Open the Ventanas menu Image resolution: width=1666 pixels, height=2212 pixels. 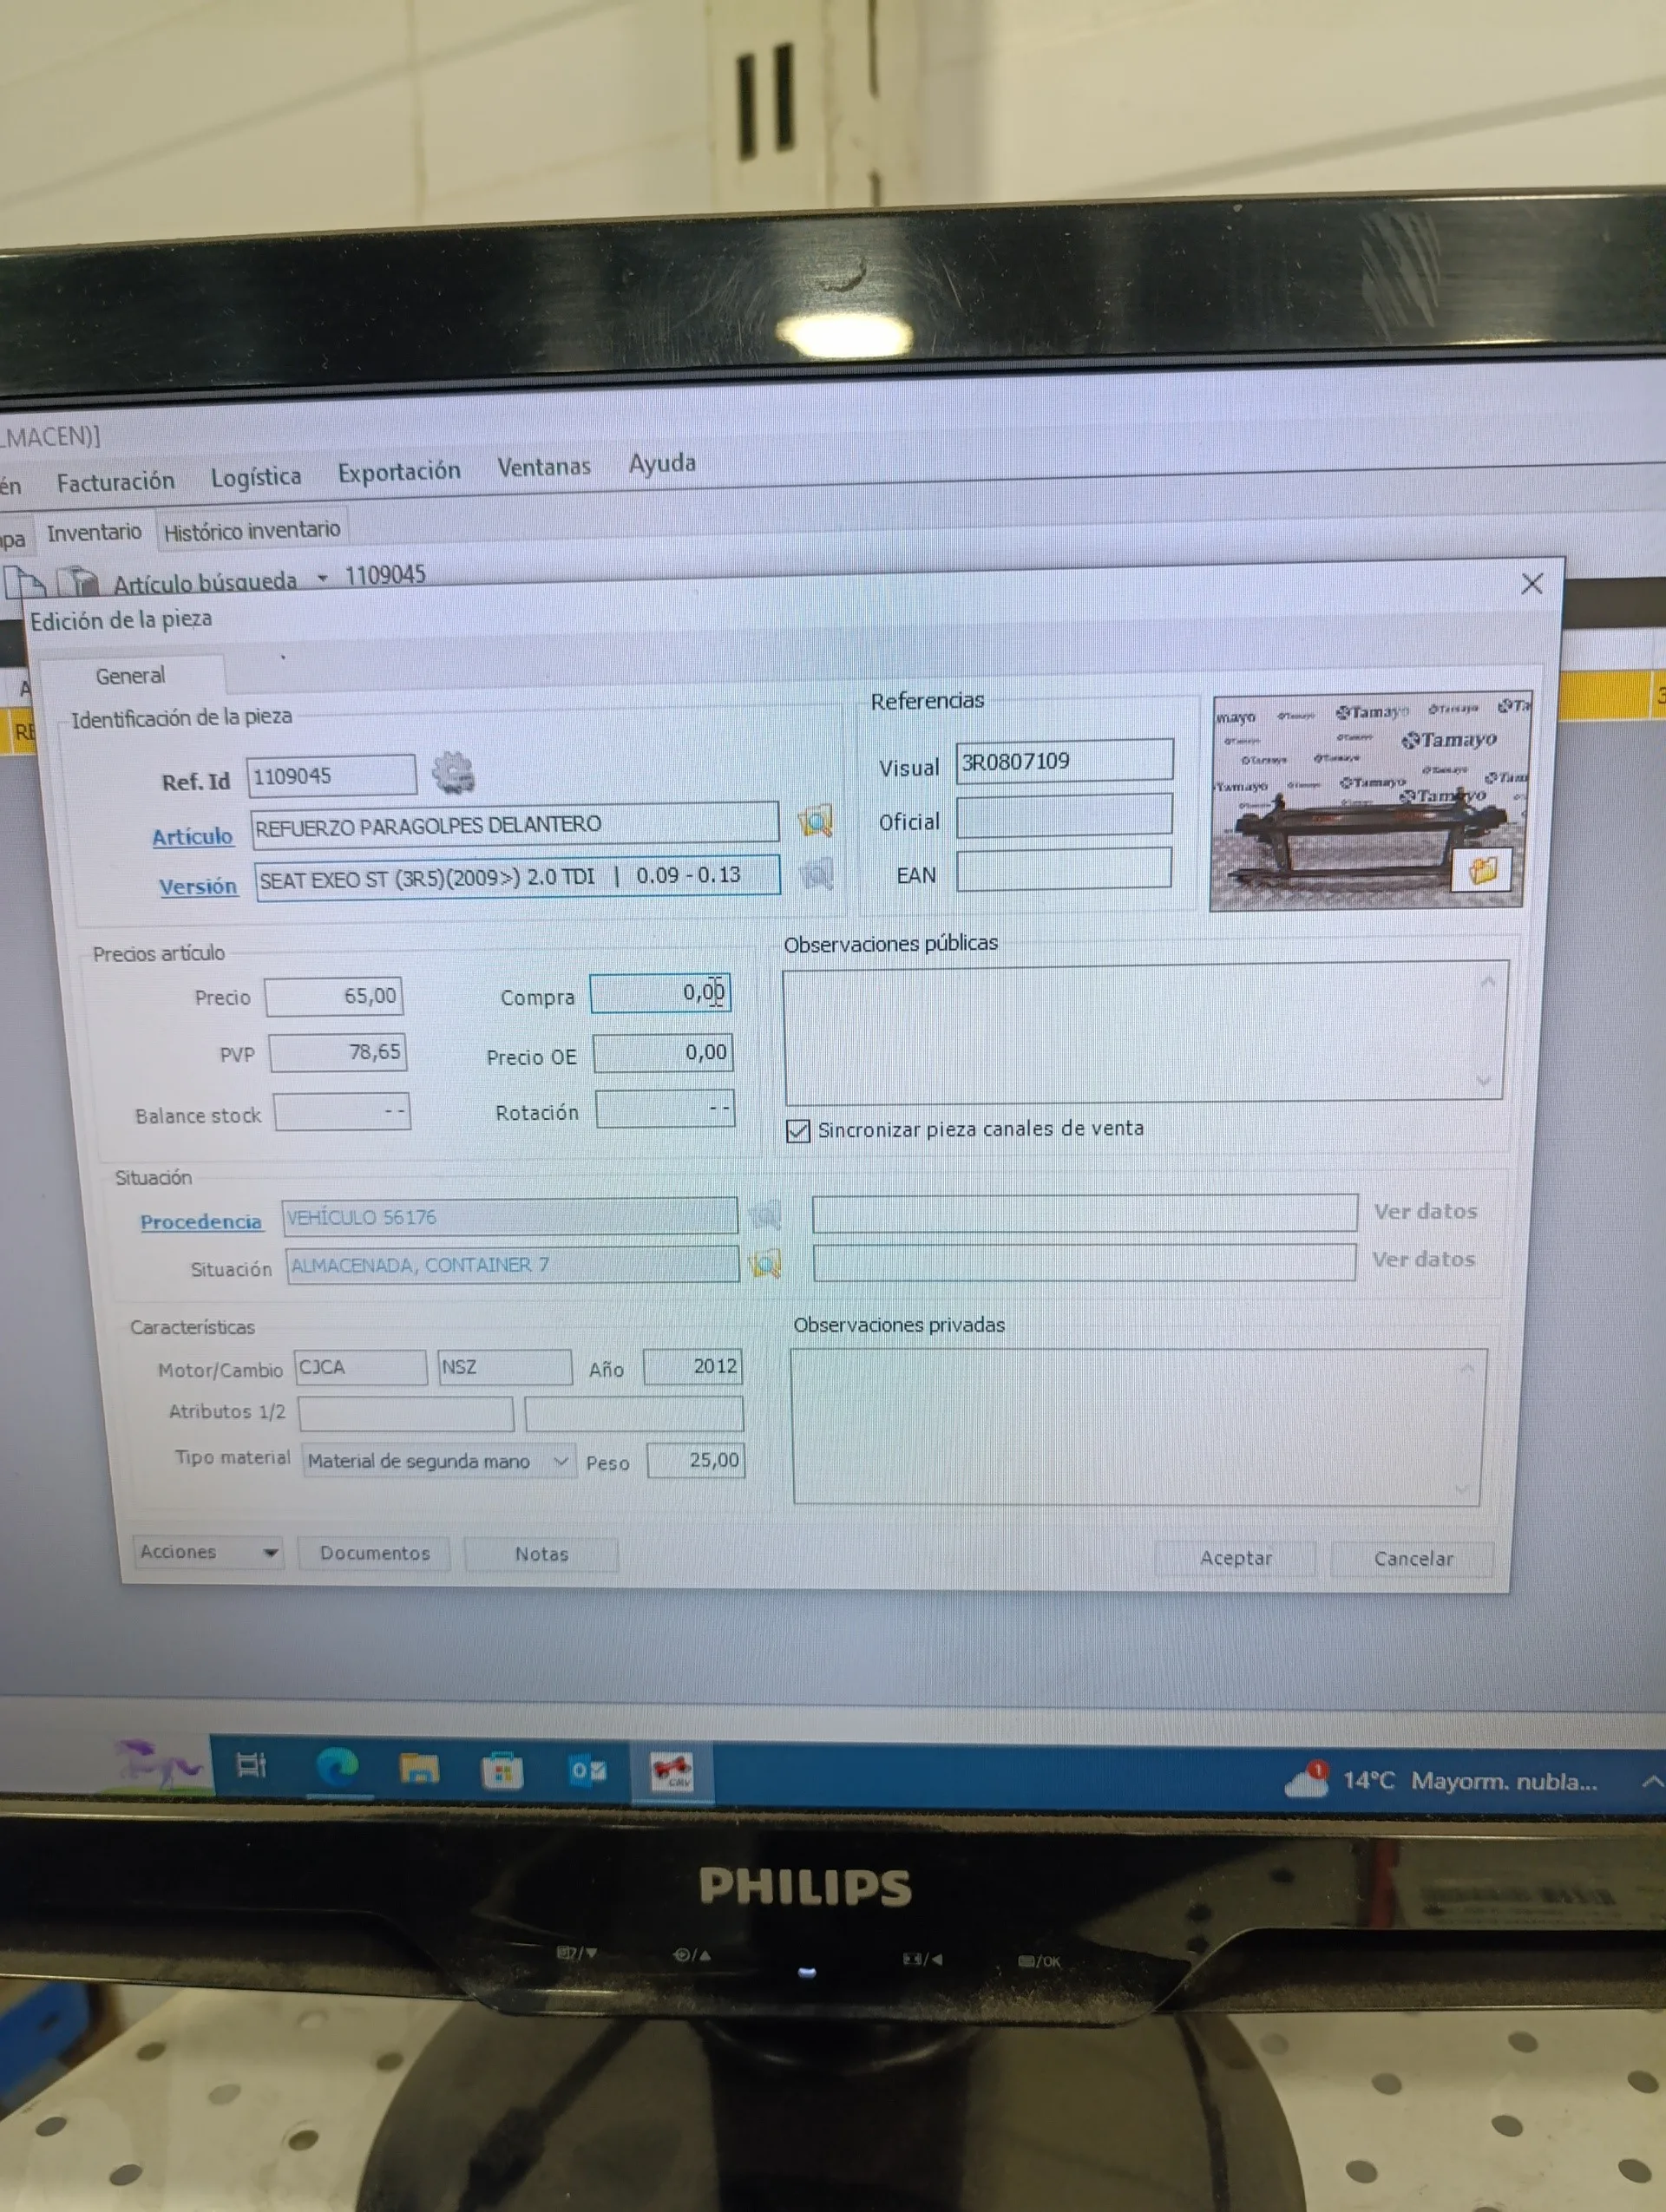click(x=544, y=467)
